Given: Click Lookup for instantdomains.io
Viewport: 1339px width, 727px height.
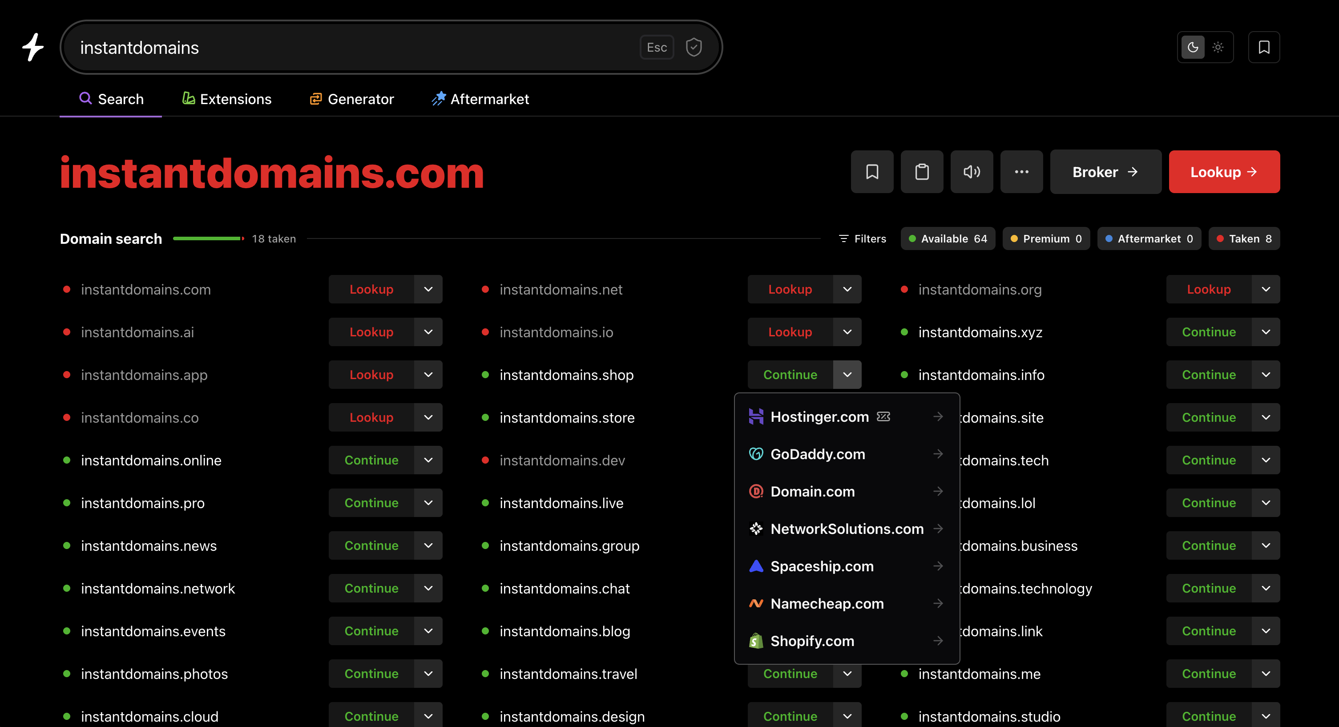Looking at the screenshot, I should 790,332.
